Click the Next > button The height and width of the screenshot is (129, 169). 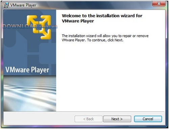[x=117, y=119]
